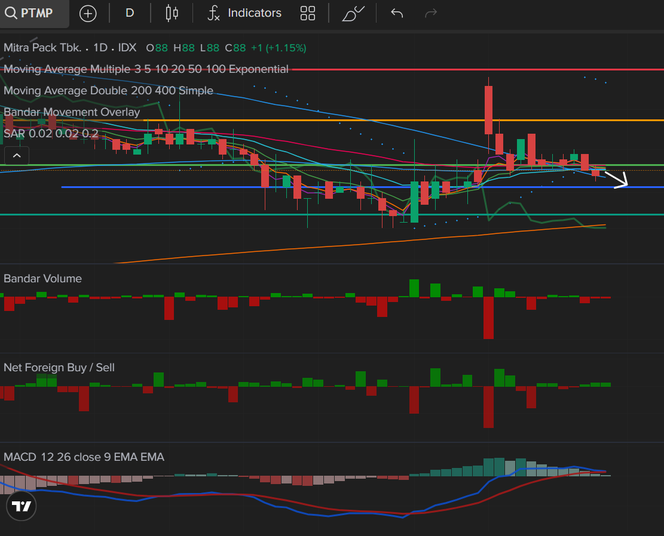Click the drawing tools icon in toolbar
Image resolution: width=664 pixels, height=536 pixels.
(353, 13)
